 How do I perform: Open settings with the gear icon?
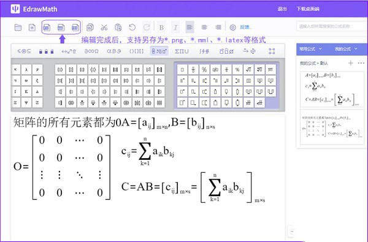coord(232,28)
